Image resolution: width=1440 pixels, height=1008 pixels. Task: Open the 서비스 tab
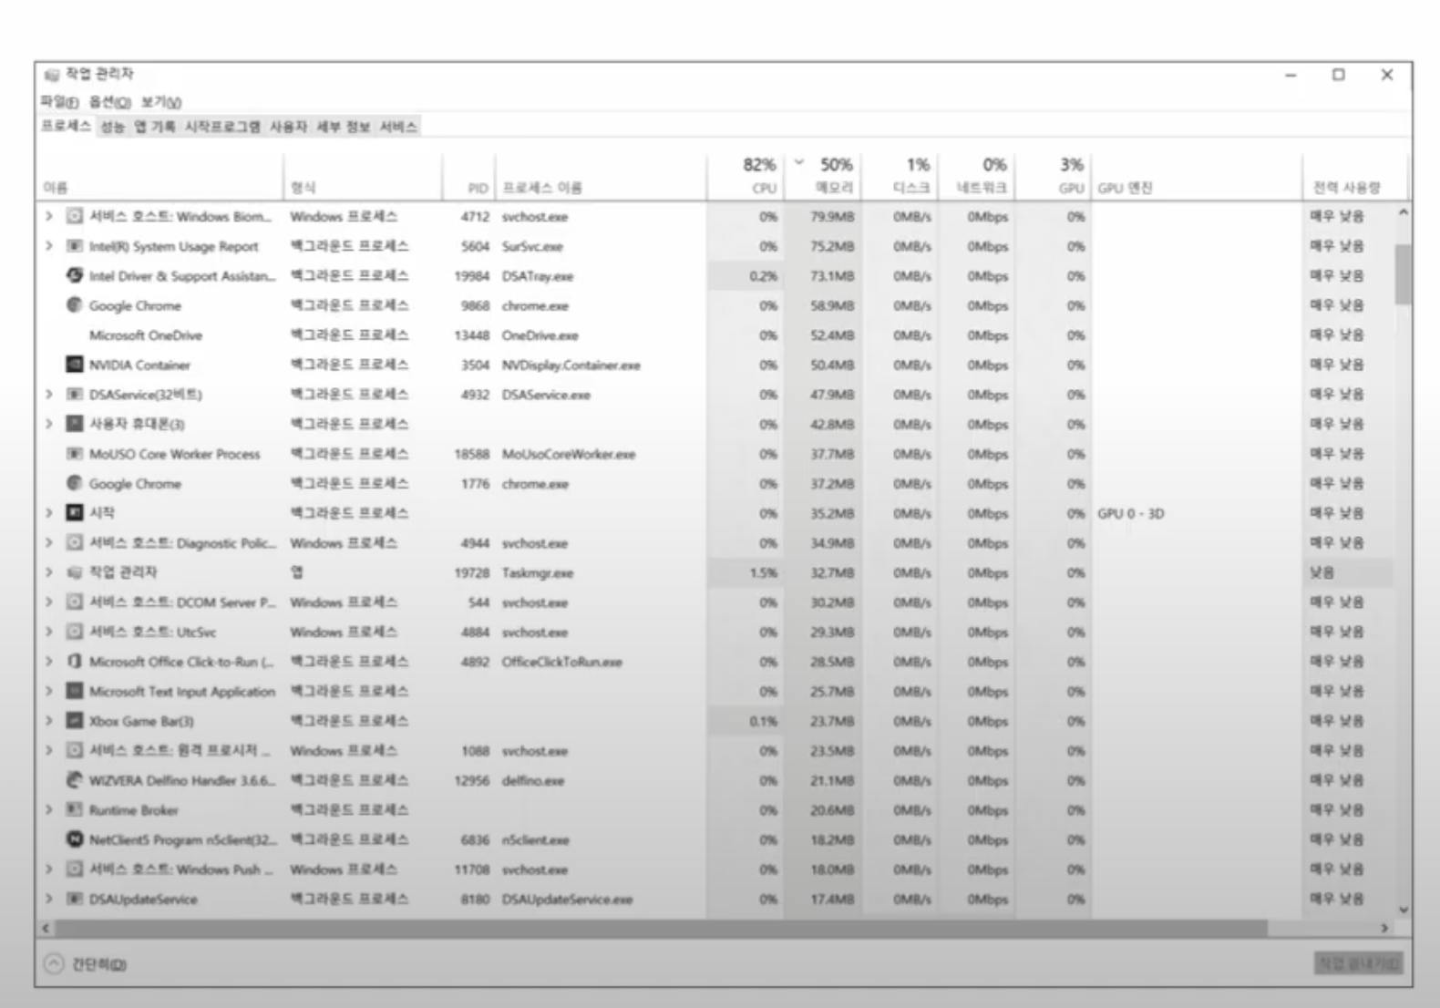[x=398, y=127]
